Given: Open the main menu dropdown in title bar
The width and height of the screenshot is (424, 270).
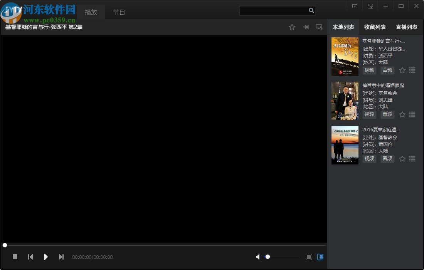Looking at the screenshot, I should [354, 6].
